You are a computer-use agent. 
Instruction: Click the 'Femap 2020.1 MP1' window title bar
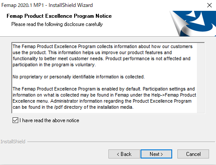click(47, 5)
